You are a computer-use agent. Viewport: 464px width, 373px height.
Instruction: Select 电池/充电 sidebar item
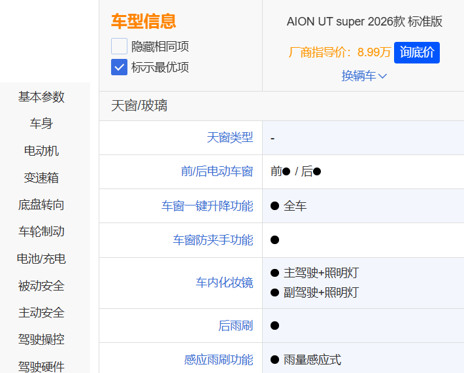[41, 258]
